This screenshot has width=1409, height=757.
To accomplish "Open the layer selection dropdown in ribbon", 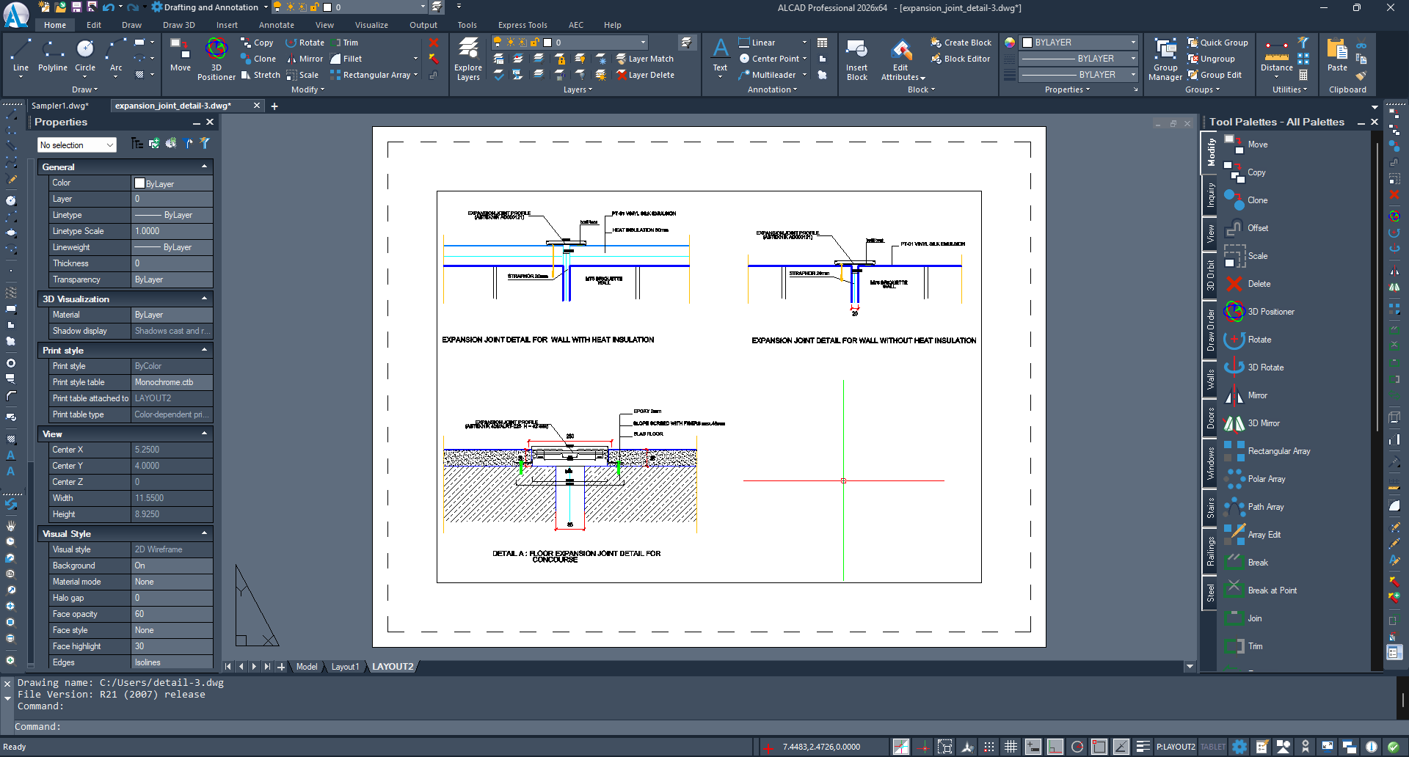I will click(x=643, y=43).
